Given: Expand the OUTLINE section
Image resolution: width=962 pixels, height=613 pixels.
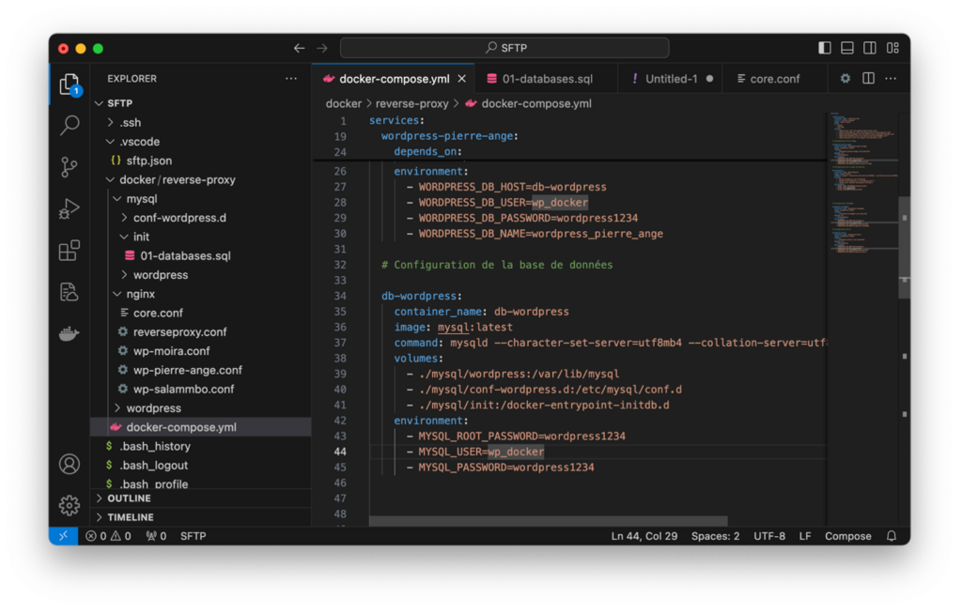Looking at the screenshot, I should (x=201, y=498).
